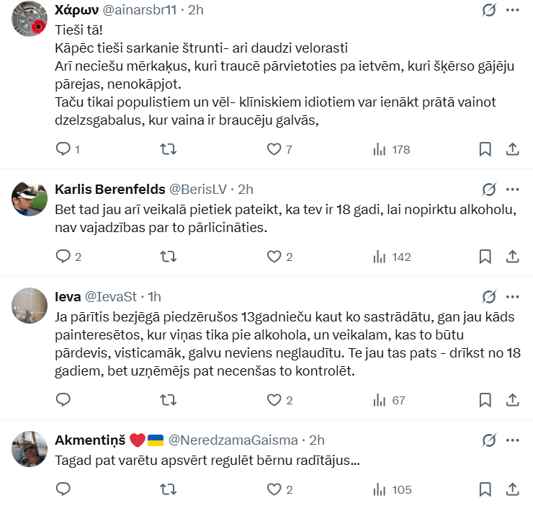
Task: Reply to Χάρων's tweet
Action: [x=63, y=149]
